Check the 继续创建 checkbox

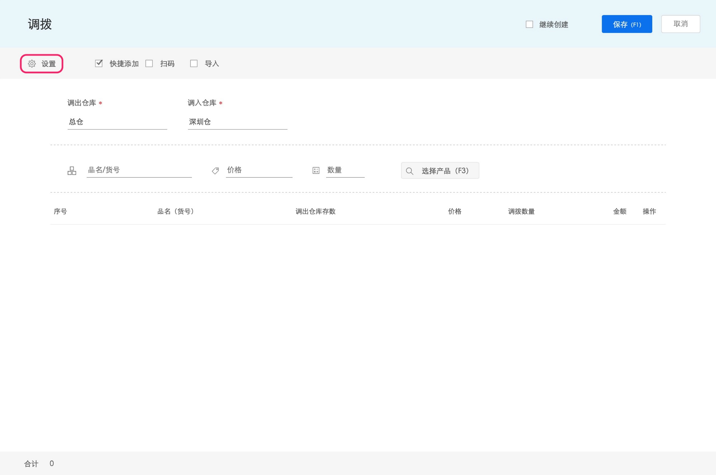529,24
